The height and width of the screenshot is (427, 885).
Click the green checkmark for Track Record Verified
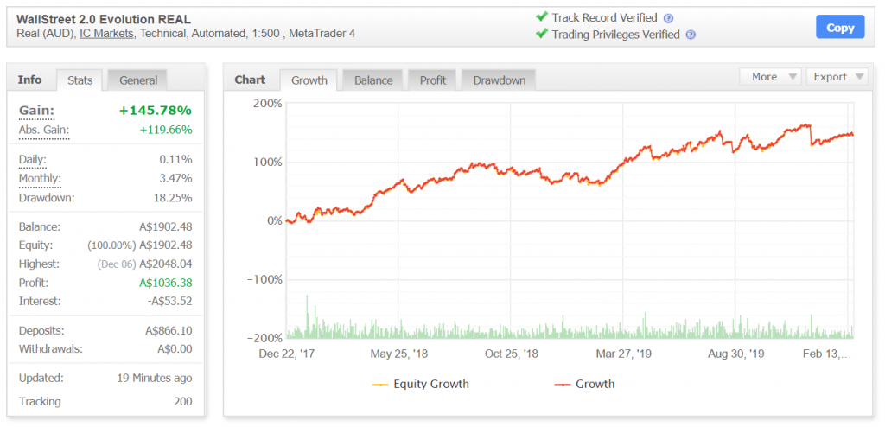542,17
